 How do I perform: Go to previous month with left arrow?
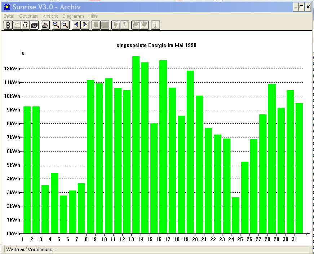(76, 25)
